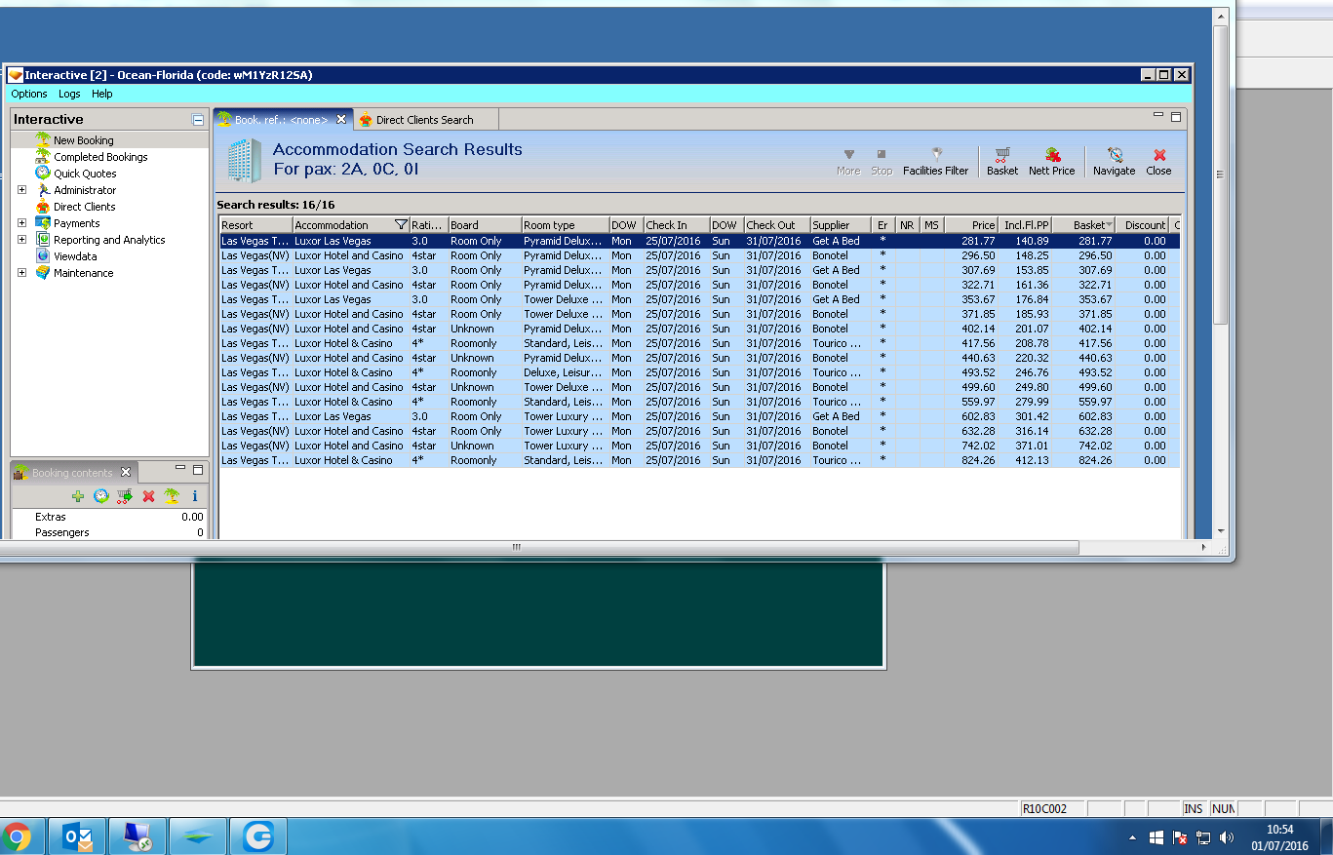Open Quick Quotes
1333x855 pixels.
pos(85,174)
